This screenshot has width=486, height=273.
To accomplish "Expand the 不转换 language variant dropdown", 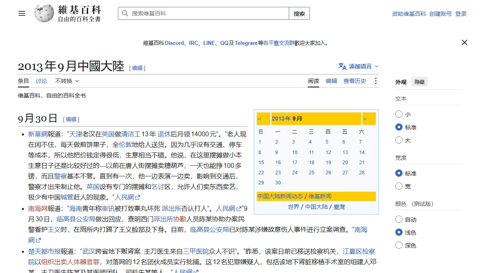I will coord(67,81).
